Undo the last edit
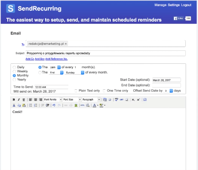This screenshot has width=198, height=170. [x=54, y=105]
